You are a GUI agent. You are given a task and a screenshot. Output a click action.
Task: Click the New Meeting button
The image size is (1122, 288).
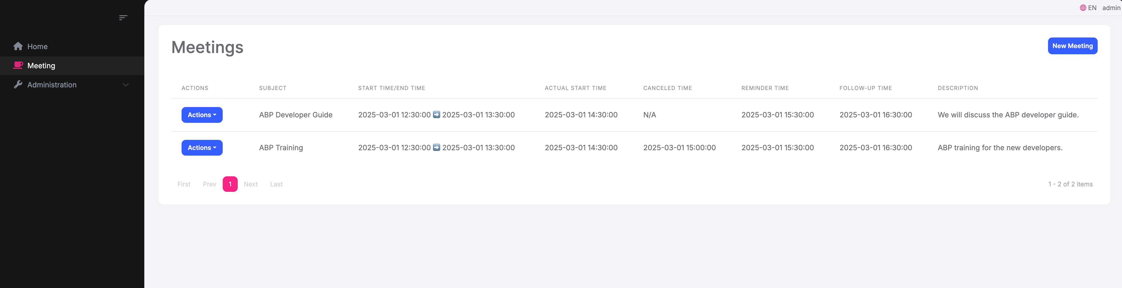click(x=1072, y=46)
